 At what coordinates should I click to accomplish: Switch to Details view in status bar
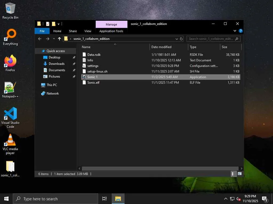click(x=233, y=174)
